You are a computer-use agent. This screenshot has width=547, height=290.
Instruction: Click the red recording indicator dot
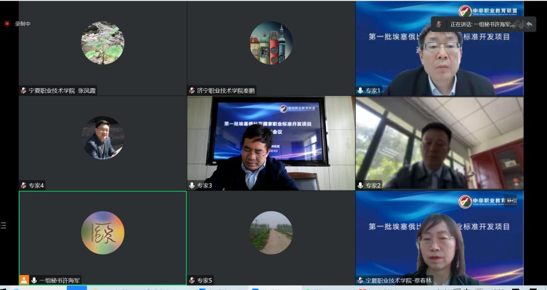(7, 23)
